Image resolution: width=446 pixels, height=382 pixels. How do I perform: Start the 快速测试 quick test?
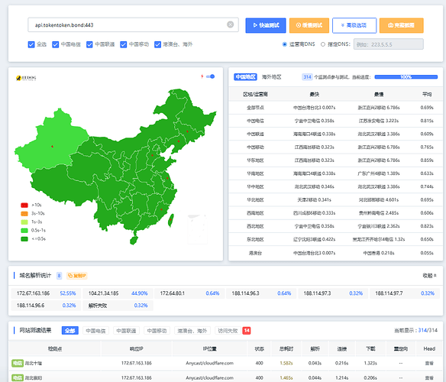(x=266, y=25)
